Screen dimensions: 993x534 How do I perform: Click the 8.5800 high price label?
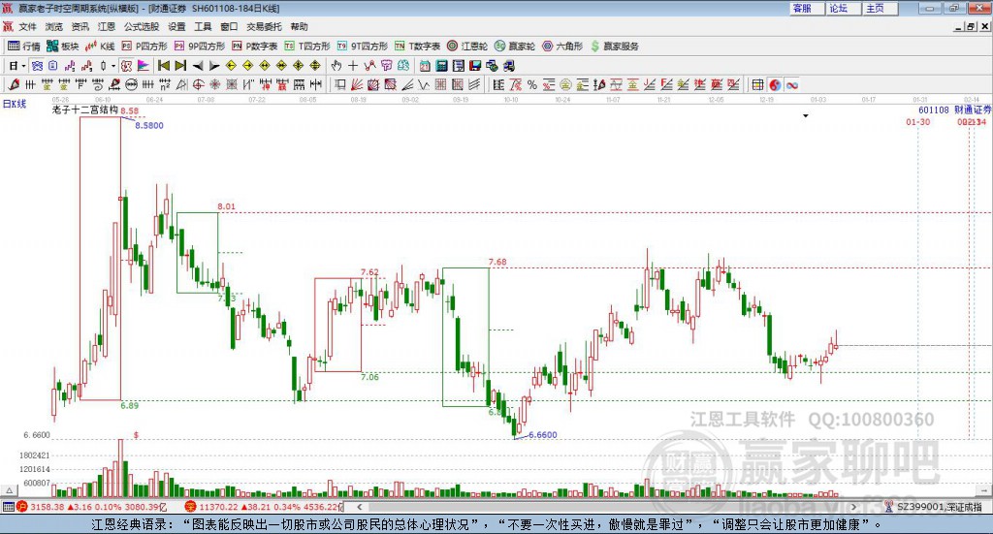149,126
